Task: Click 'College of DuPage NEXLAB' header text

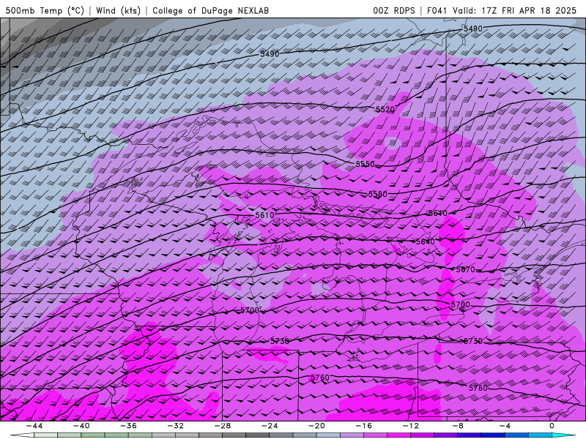Action: [210, 10]
